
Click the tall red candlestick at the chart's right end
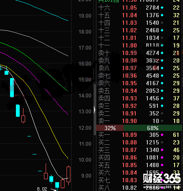[x=68, y=175]
